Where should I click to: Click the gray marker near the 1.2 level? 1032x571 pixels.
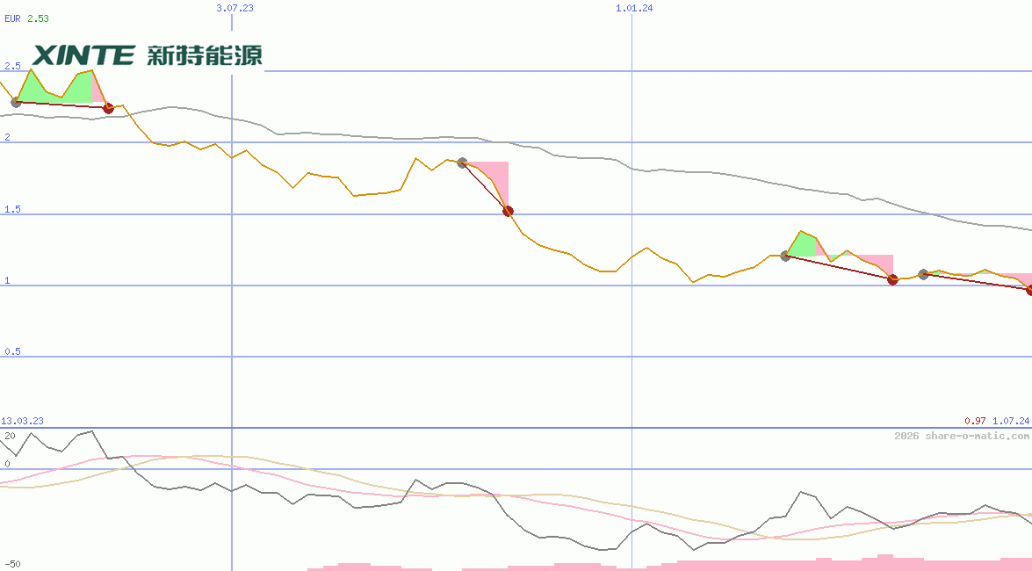coord(784,257)
